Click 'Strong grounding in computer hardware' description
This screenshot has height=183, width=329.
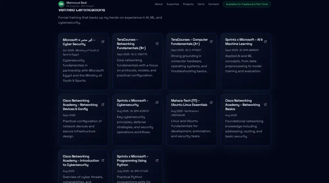coord(189,64)
